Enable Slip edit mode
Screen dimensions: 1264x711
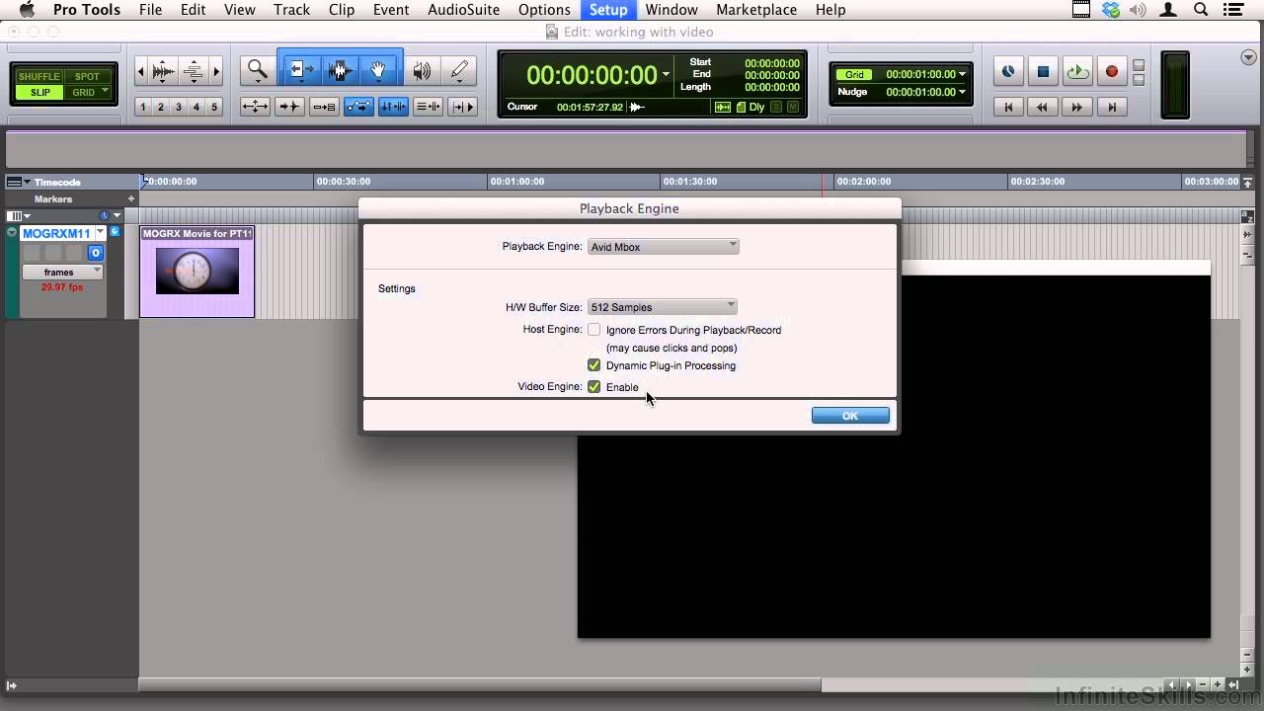tap(39, 93)
